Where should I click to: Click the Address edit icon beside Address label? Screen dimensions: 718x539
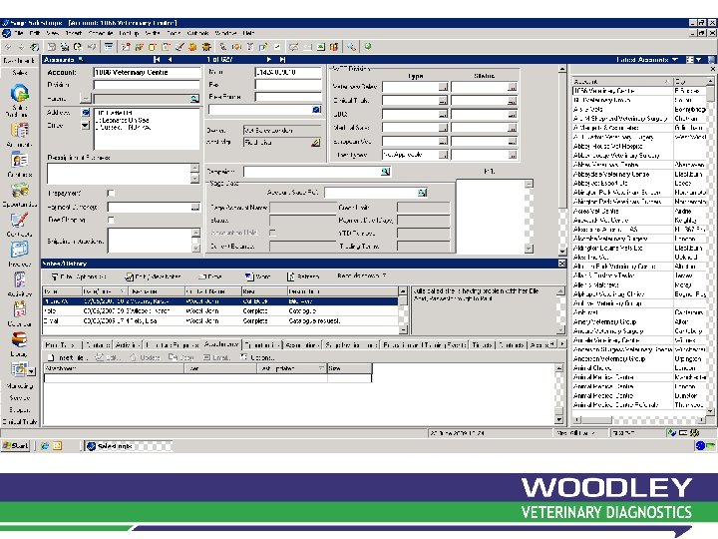coord(85,112)
